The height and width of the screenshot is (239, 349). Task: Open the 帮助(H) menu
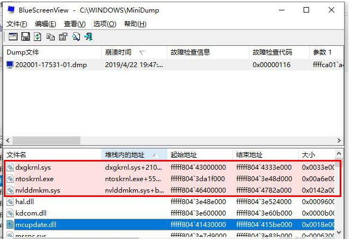(135, 24)
